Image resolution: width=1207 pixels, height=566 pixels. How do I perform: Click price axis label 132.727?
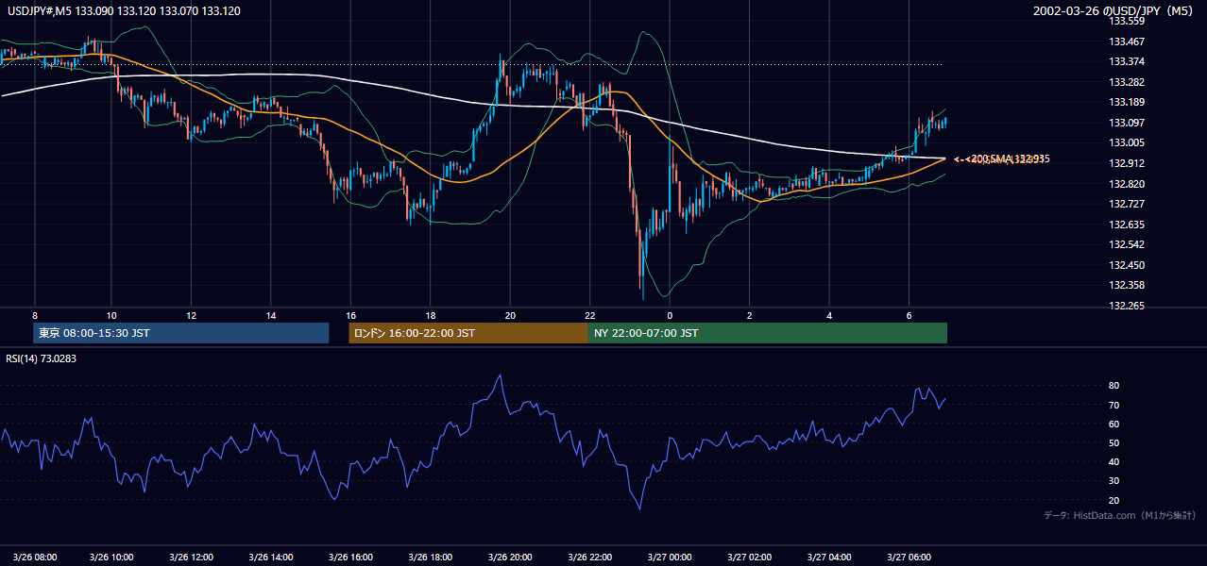(x=1126, y=204)
